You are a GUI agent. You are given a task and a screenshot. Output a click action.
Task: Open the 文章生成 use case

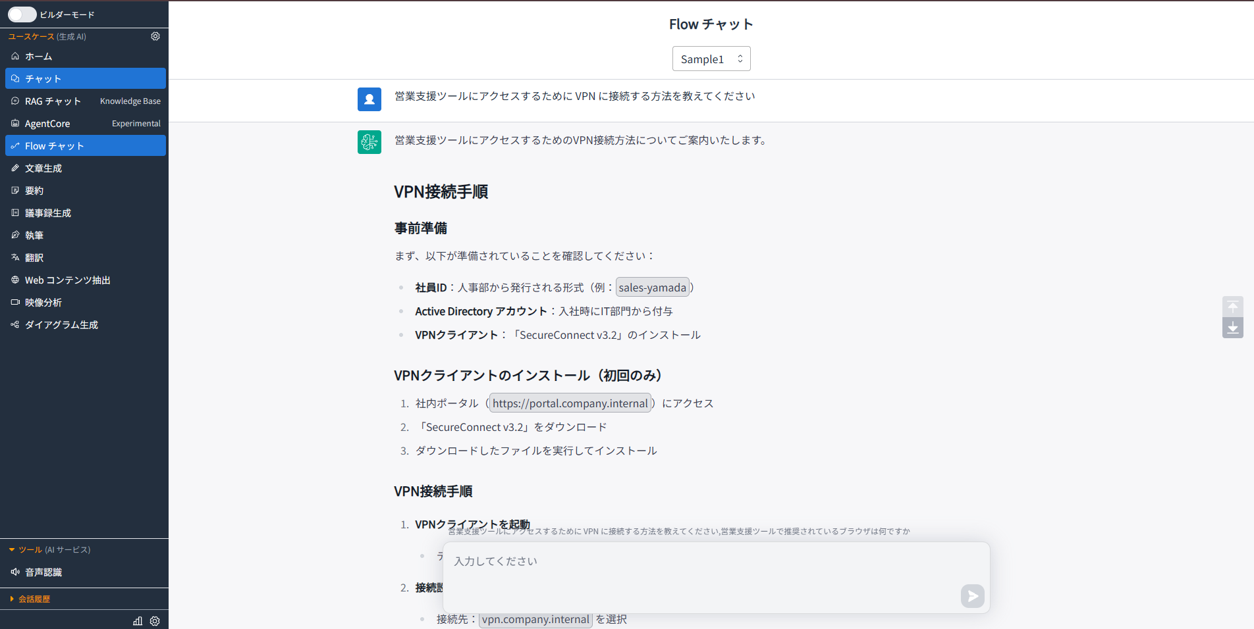[43, 168]
